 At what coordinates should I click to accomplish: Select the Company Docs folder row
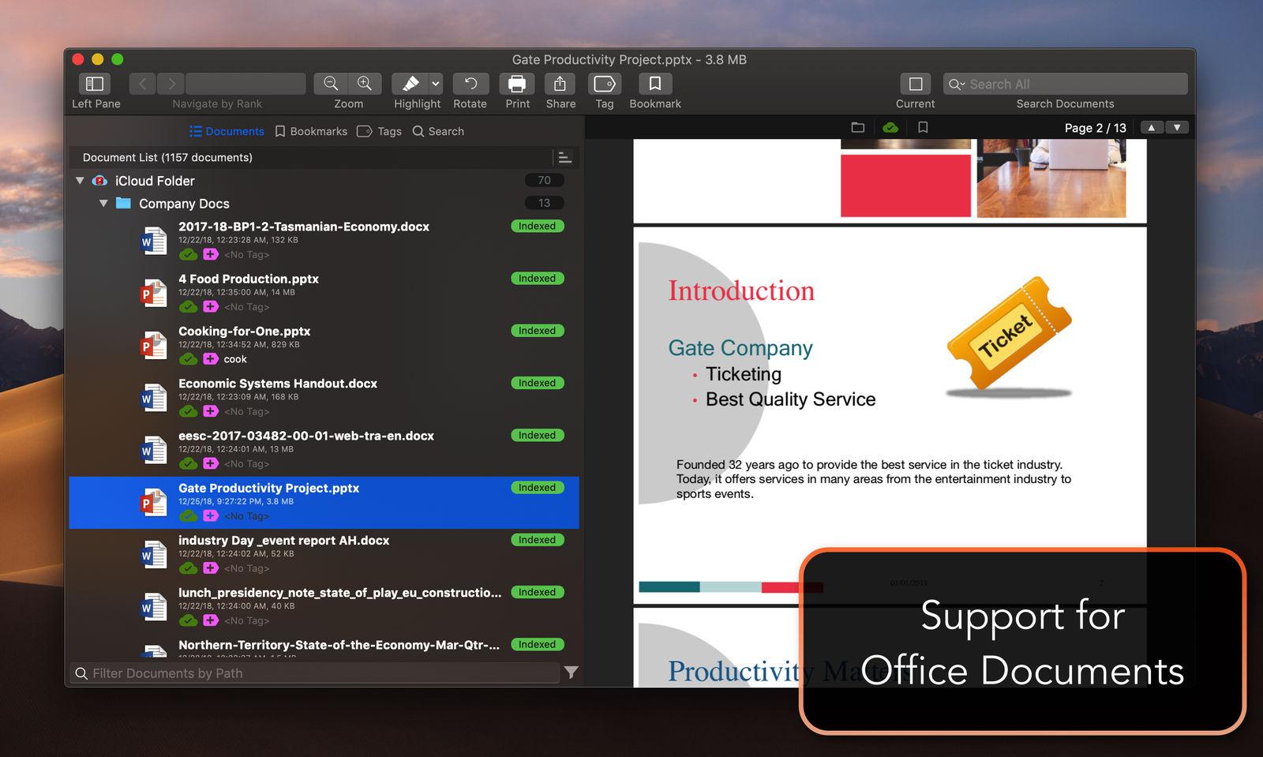[x=324, y=203]
